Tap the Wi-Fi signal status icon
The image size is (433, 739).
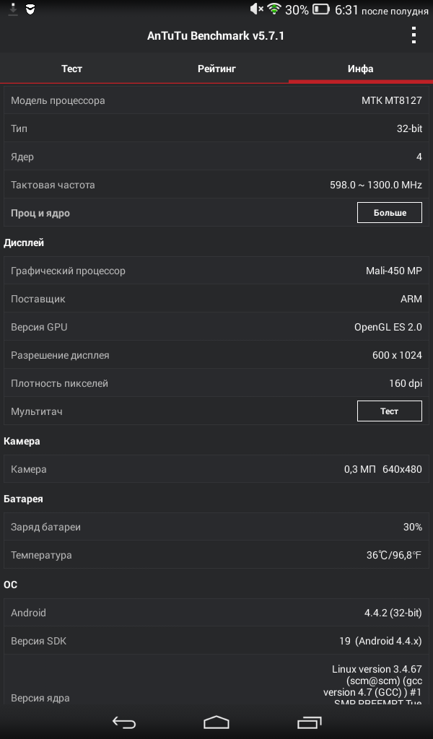click(x=274, y=9)
